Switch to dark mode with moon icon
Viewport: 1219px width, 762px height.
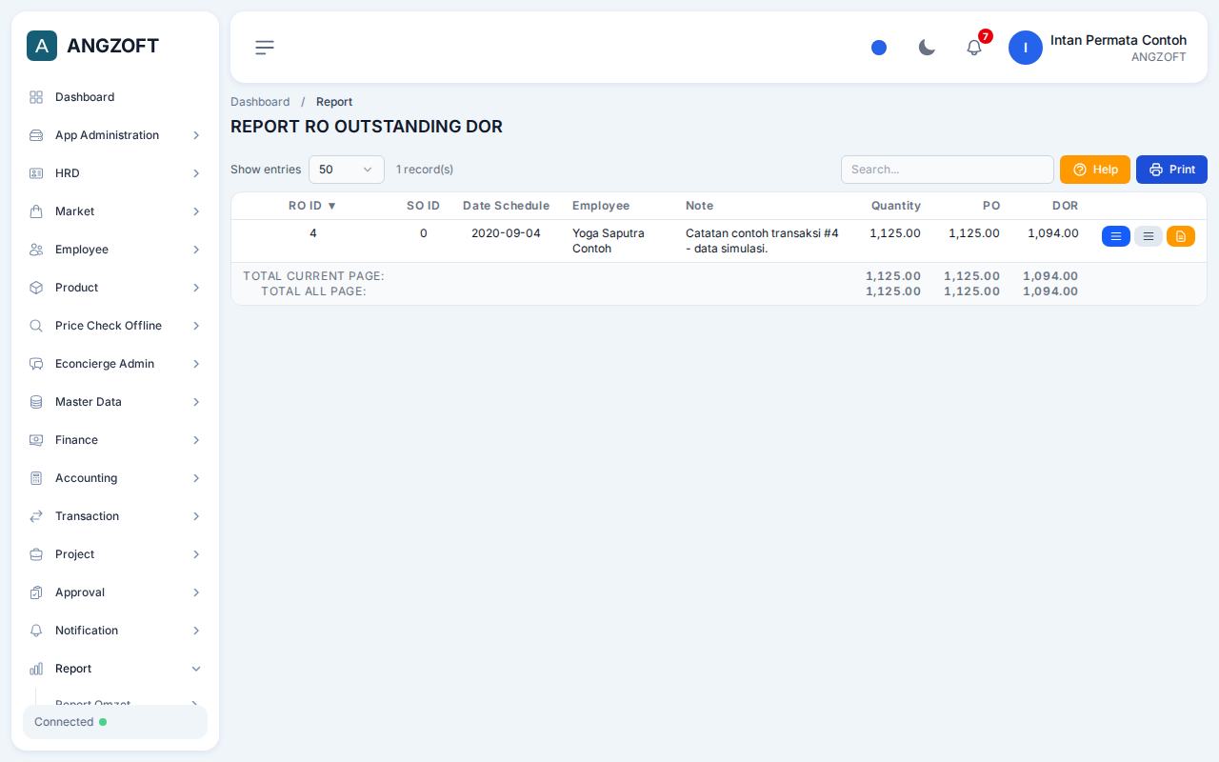point(927,48)
